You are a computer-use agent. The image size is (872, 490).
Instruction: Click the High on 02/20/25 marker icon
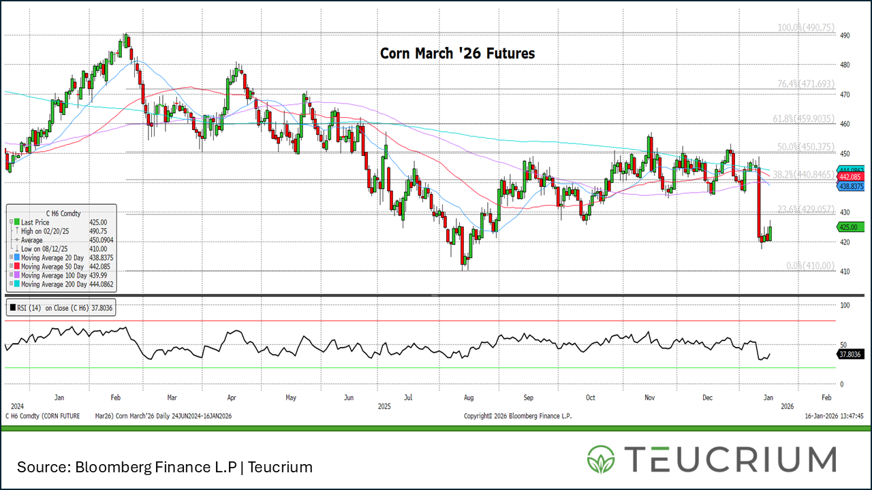click(x=16, y=231)
